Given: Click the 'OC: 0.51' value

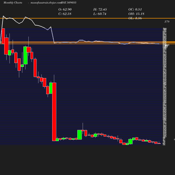Looking at the screenshot, I should pos(135,9).
